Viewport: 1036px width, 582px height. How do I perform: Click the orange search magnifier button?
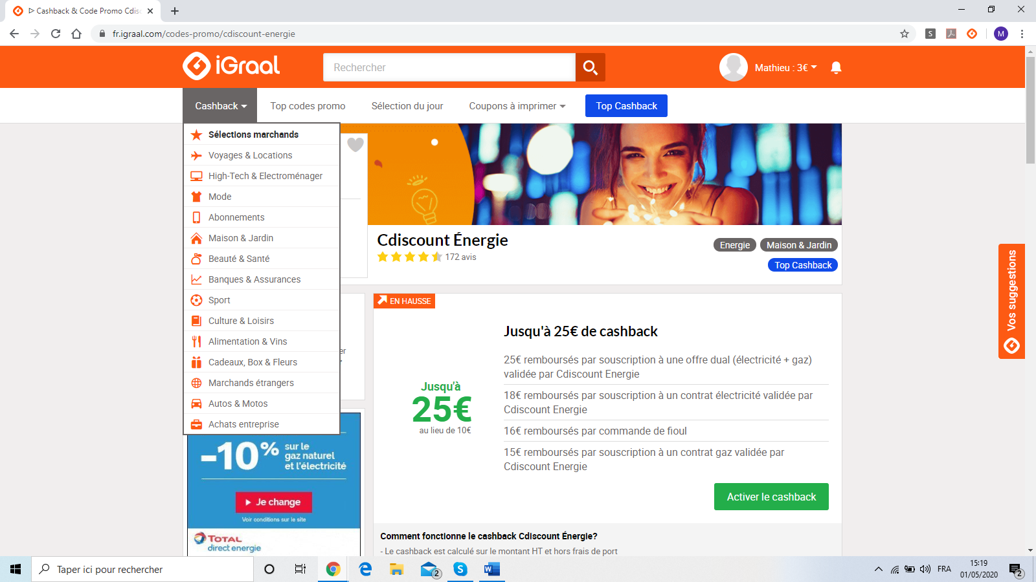pyautogui.click(x=590, y=67)
